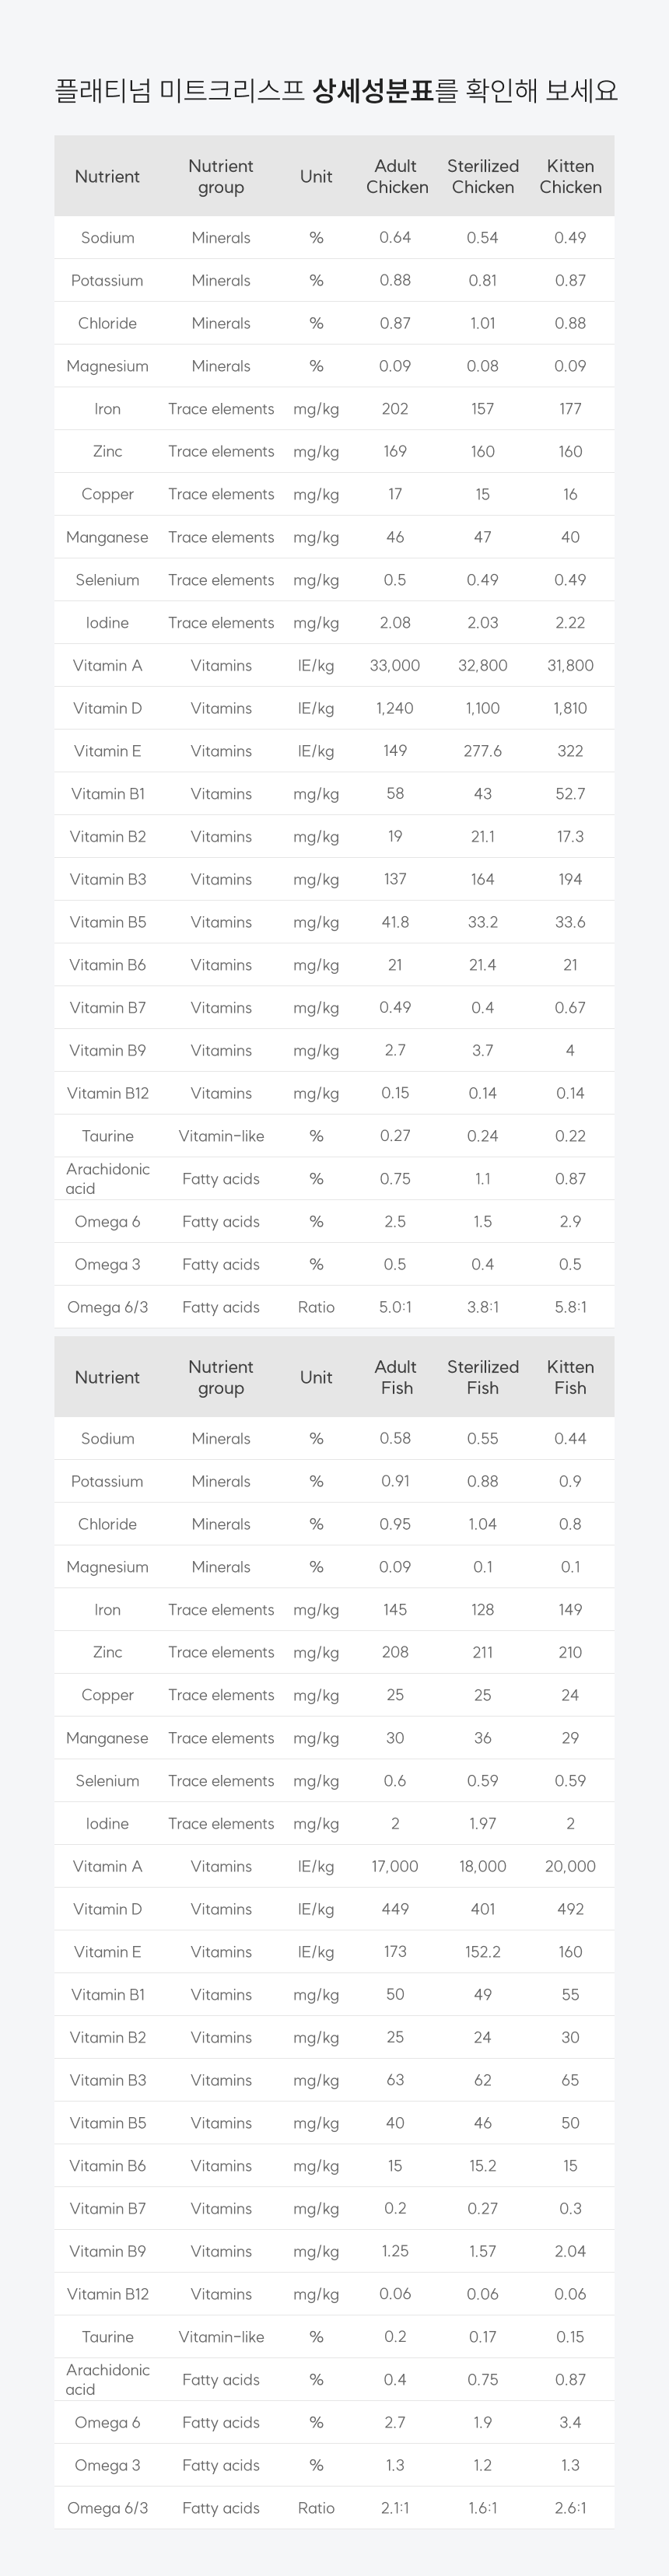Click the Zinc value 208
Viewport: 669px width, 2576px height.
[395, 1652]
